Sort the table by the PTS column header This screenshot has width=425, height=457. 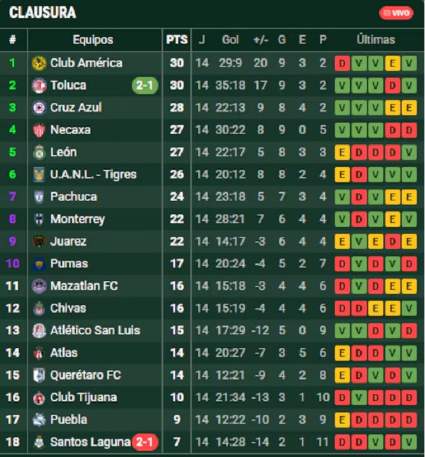click(x=177, y=40)
